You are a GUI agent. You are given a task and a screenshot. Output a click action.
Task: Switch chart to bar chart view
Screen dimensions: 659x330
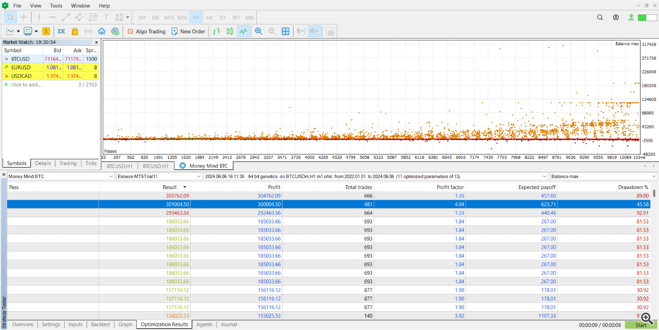pos(216,31)
